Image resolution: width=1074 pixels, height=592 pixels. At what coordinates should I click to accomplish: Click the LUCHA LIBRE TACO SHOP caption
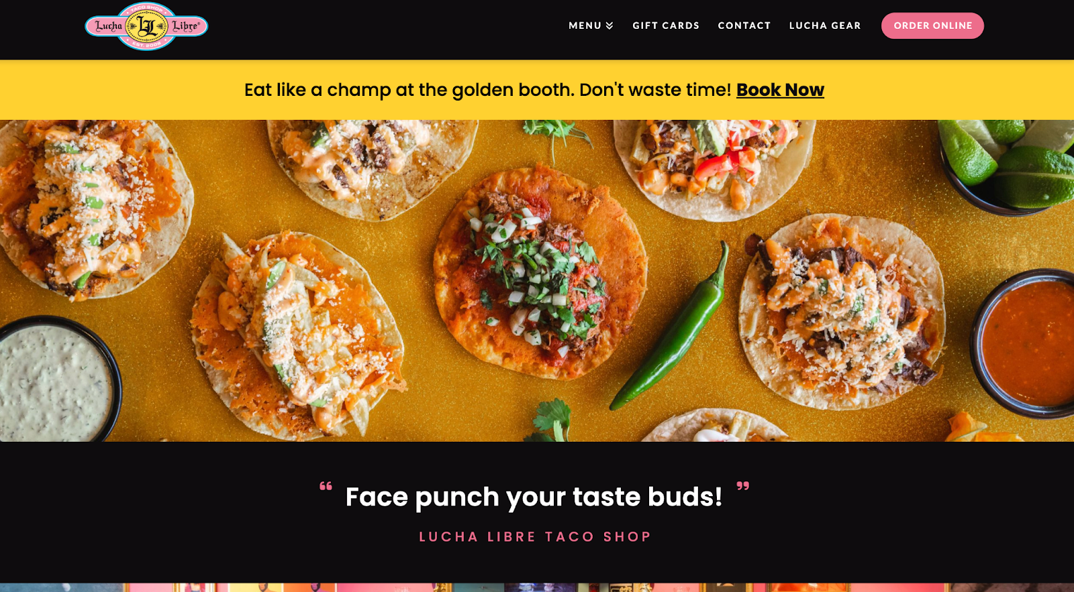(x=535, y=536)
